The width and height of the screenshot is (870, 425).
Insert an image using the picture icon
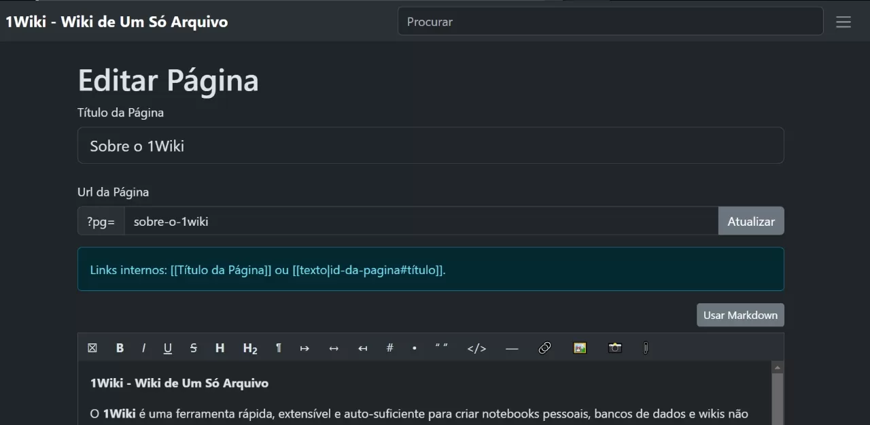tap(580, 348)
